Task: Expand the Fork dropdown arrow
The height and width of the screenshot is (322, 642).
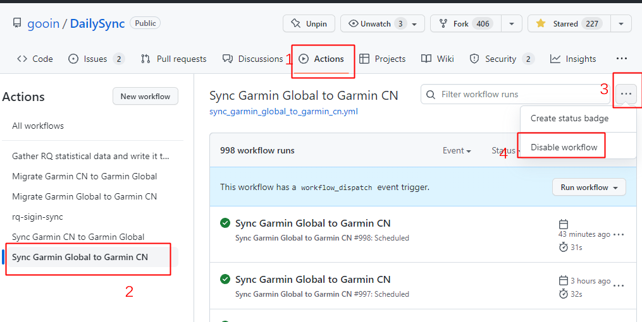Action: coord(512,24)
